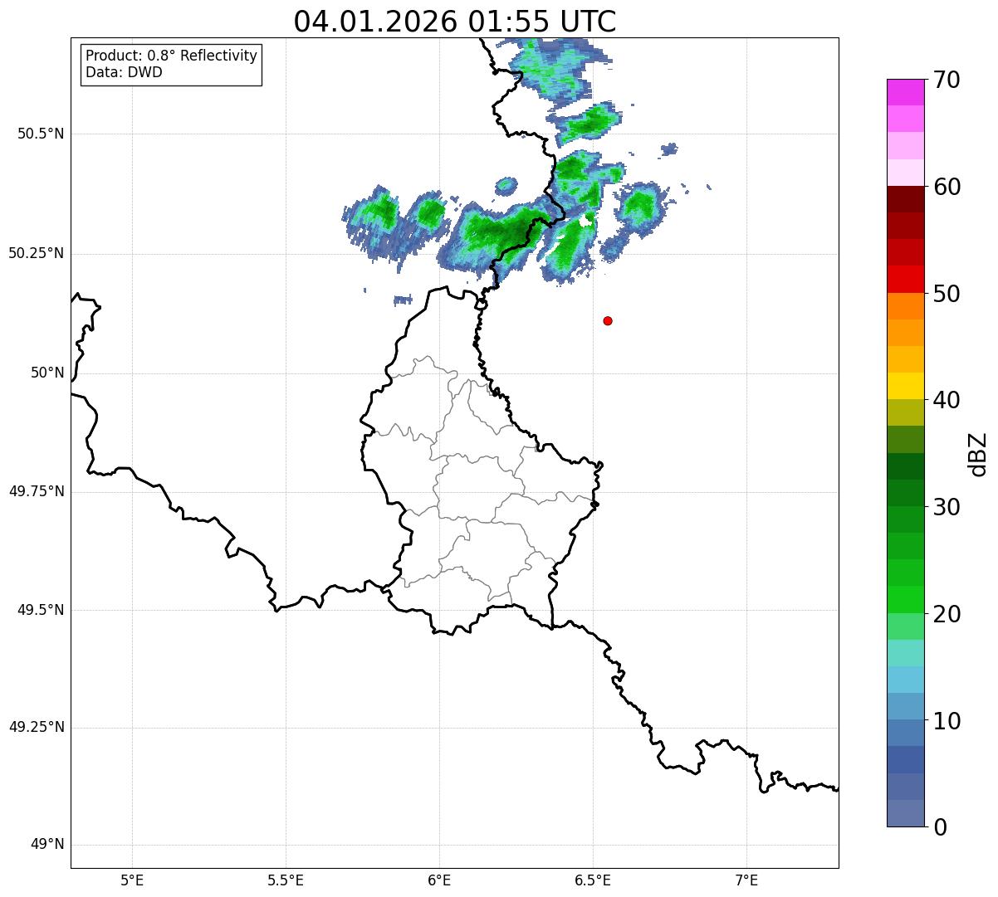This screenshot has width=998, height=897.
Task: Click the colorbar tick label 20
Action: tap(947, 614)
